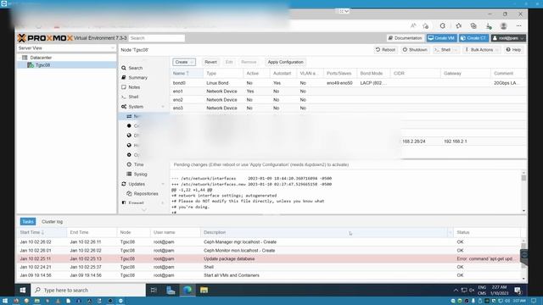Focus the Proxmox header search field

point(156,38)
